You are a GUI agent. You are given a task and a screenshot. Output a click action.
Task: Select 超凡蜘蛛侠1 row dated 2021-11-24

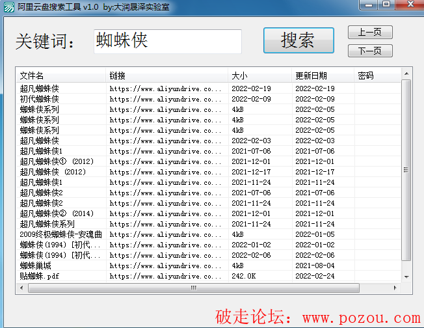coord(209,182)
